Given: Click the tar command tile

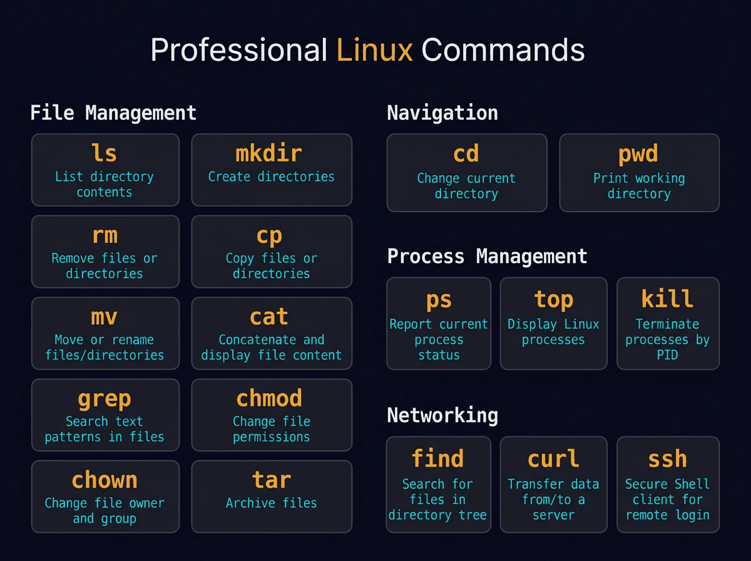Looking at the screenshot, I should 272,496.
